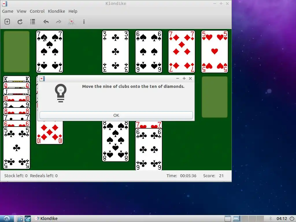Select the seven of spades in waste

49,51
